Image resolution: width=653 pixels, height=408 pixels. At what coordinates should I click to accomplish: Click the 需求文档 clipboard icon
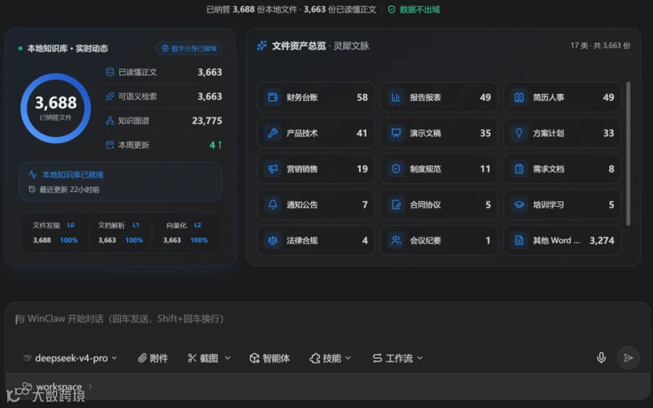click(519, 169)
